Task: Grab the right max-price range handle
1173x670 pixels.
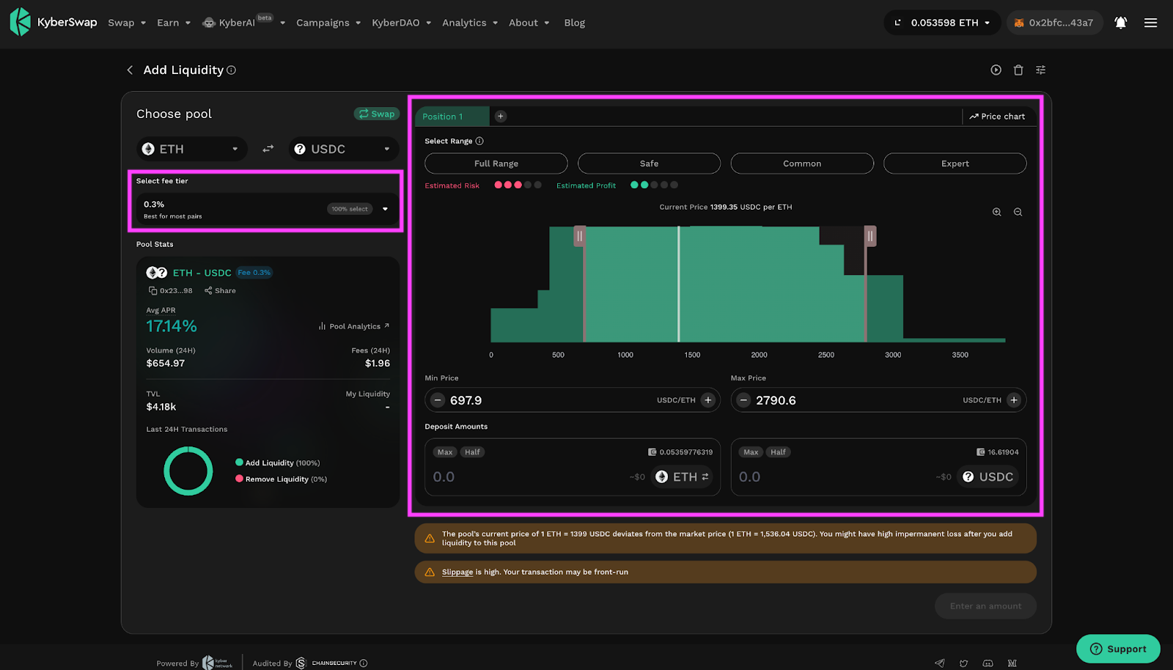Action: tap(870, 236)
